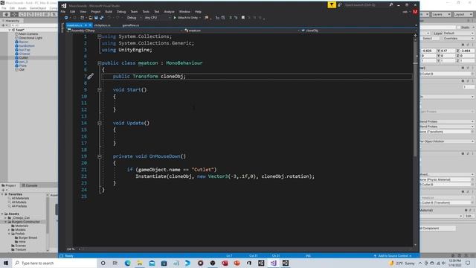
Task: Switch to the gameflow.cs tab
Action: pyautogui.click(x=131, y=25)
